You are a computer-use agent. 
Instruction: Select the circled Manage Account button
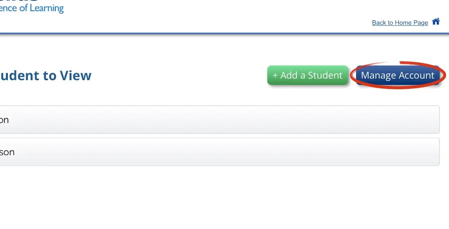coord(397,75)
